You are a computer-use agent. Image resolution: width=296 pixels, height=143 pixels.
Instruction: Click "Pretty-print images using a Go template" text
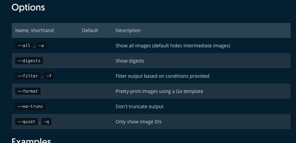tap(159, 91)
